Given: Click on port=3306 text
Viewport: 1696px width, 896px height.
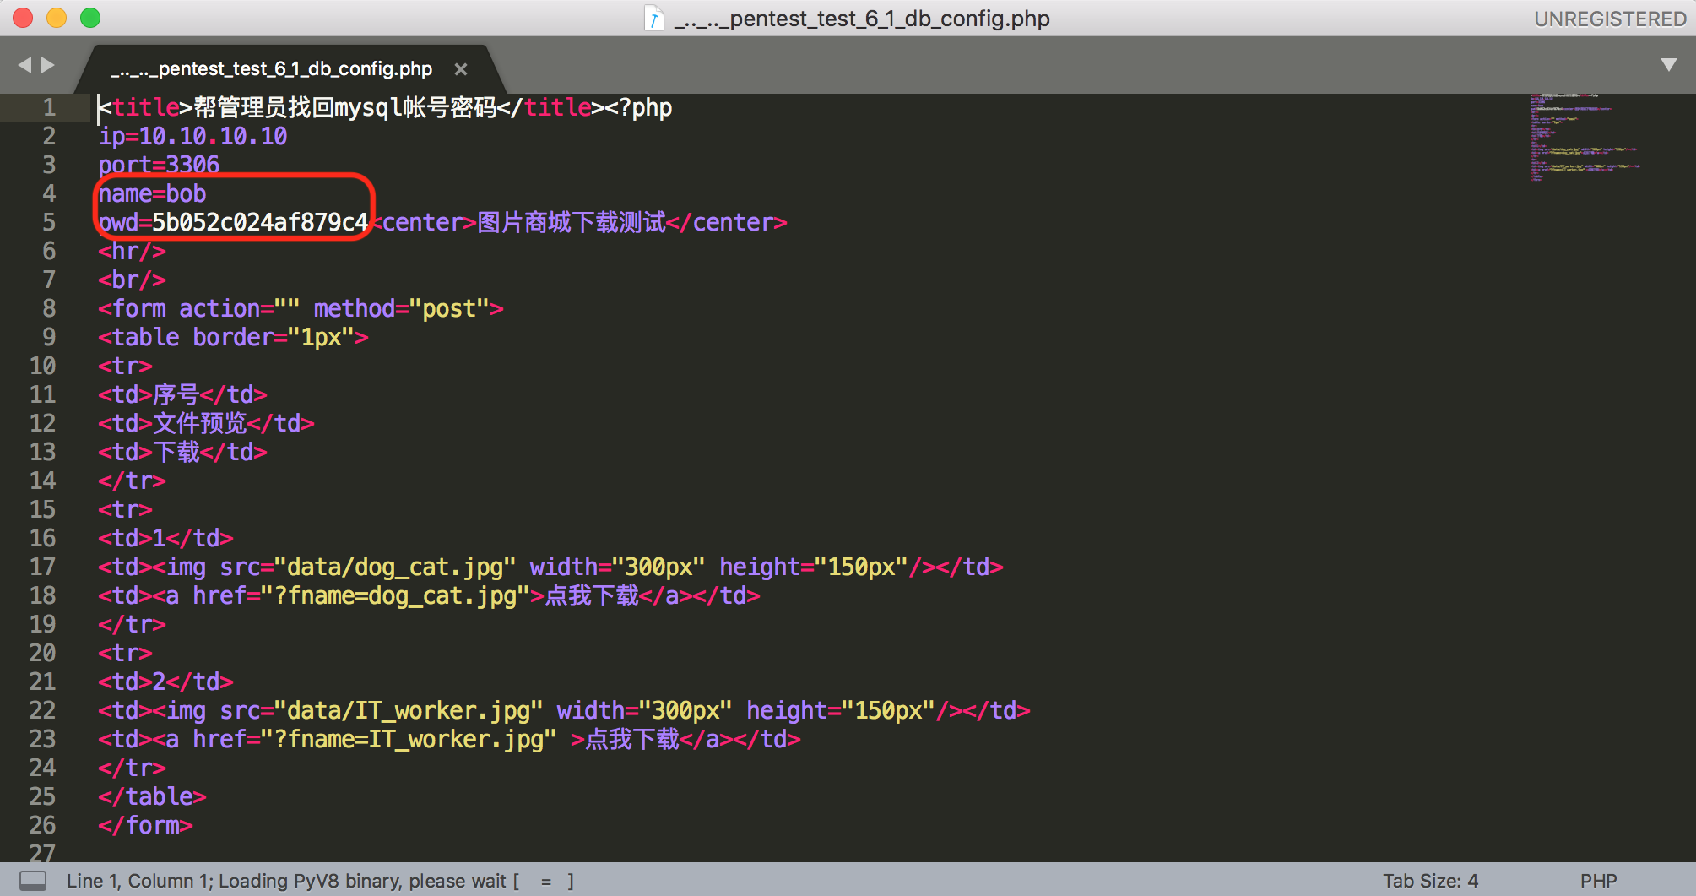Looking at the screenshot, I should click(159, 165).
